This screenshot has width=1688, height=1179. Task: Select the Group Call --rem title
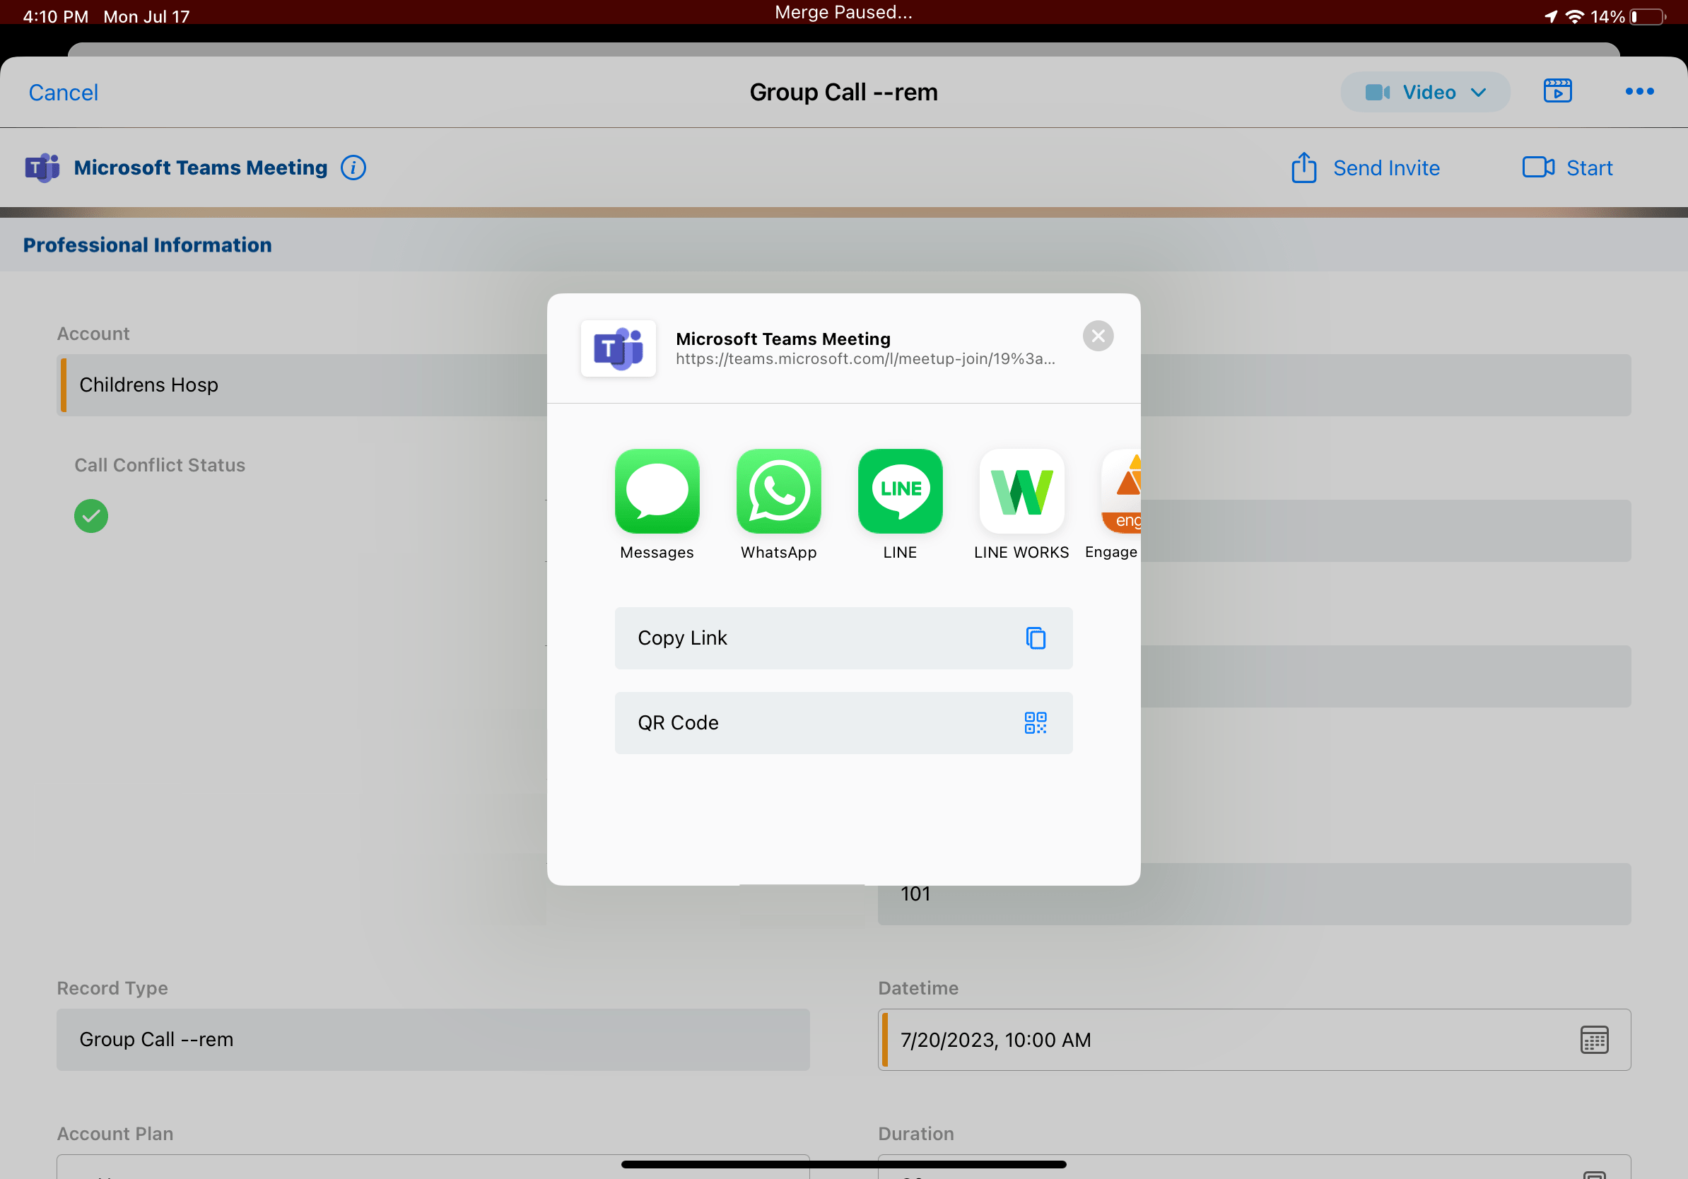(x=843, y=92)
